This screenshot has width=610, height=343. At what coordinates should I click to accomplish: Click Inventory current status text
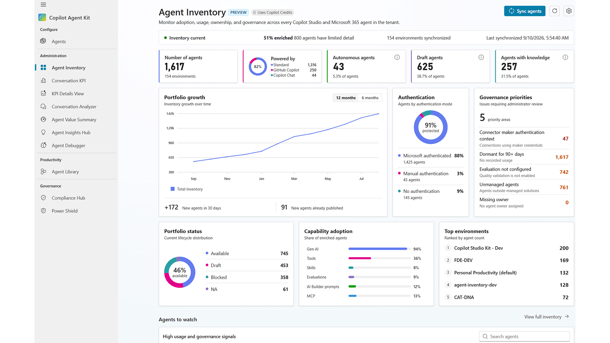point(187,38)
